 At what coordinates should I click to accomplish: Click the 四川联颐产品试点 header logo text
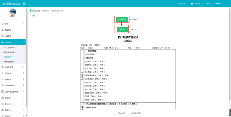pyautogui.click(x=11, y=3)
